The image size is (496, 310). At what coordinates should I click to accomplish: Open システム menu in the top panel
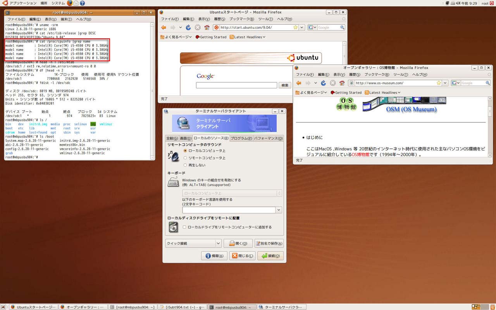[58, 3]
